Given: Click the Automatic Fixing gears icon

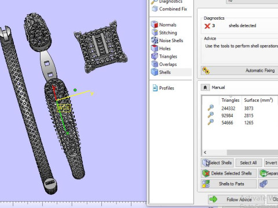Looking at the screenshot, I should 206,70.
